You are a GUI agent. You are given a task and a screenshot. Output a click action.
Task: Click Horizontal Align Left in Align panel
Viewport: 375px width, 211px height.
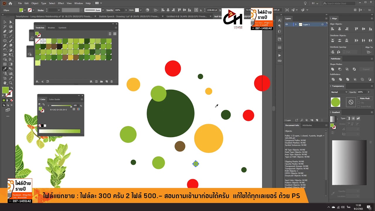pyautogui.click(x=333, y=29)
